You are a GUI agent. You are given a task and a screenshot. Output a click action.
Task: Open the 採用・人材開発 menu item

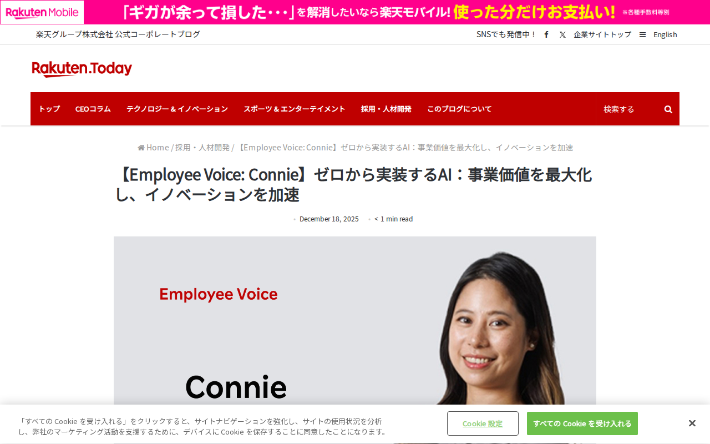(386, 109)
